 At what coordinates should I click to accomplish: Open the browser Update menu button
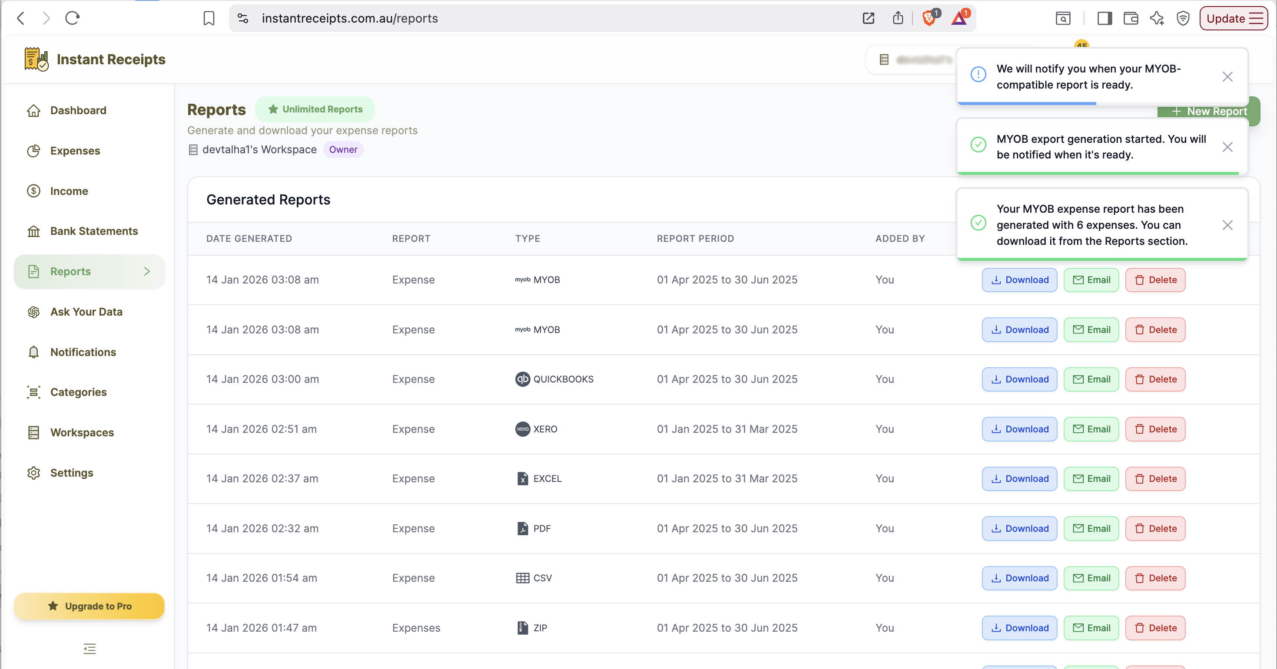(1234, 18)
